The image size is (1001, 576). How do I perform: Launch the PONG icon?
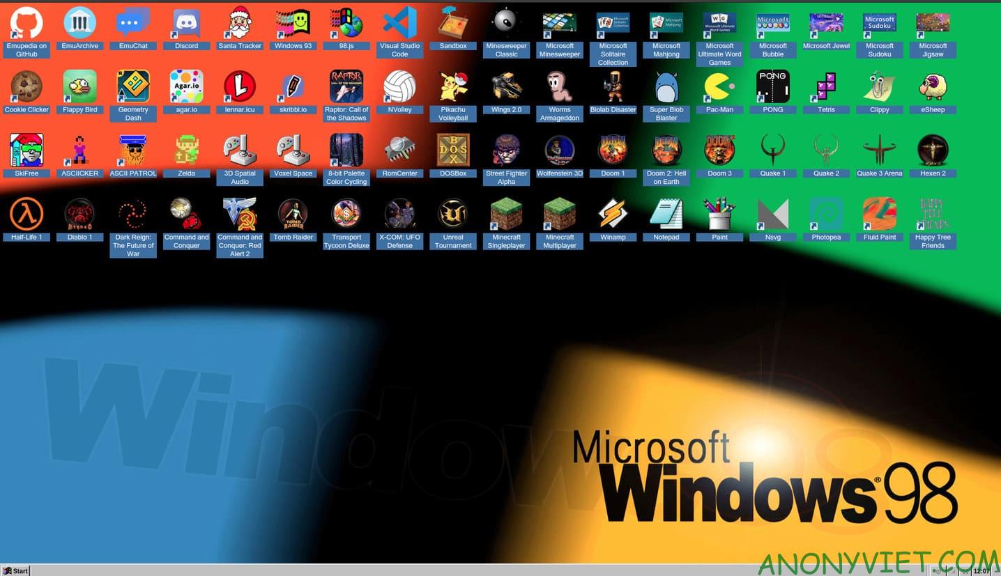click(773, 86)
